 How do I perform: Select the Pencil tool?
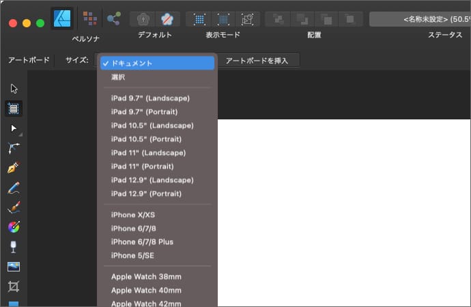pyautogui.click(x=14, y=187)
